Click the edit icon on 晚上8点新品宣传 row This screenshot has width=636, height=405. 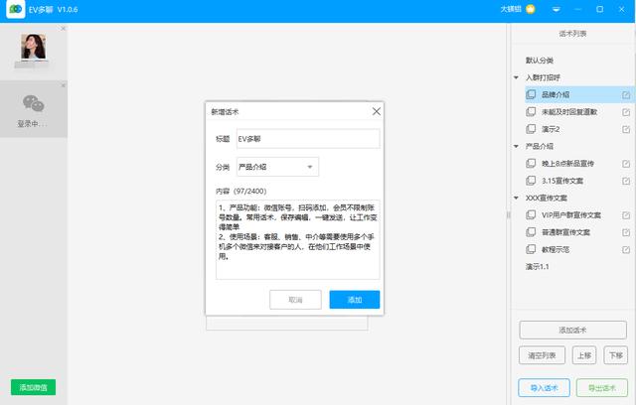tap(626, 164)
